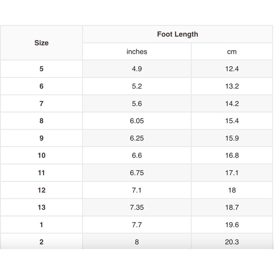Click size 5 row label

pyautogui.click(x=41, y=69)
